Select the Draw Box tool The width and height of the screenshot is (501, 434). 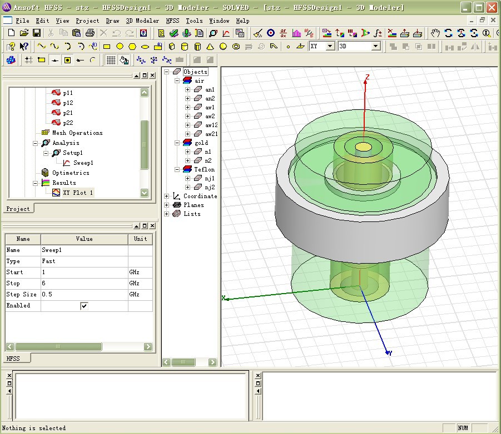(x=172, y=47)
